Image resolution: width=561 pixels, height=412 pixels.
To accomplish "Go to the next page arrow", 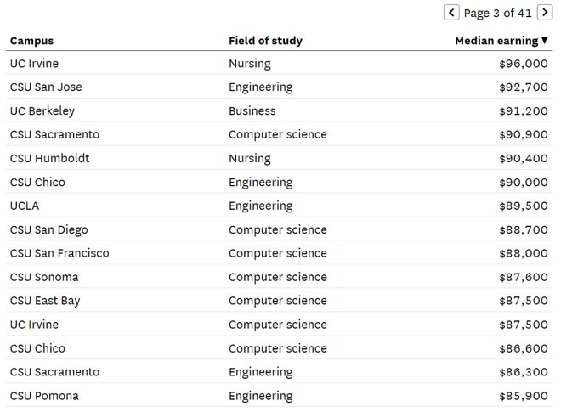I will coord(545,13).
